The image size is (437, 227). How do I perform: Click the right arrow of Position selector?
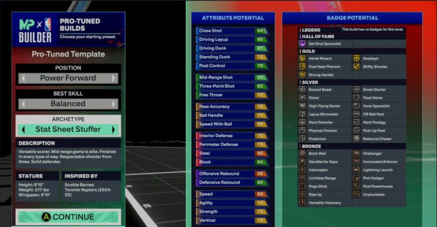pyautogui.click(x=113, y=78)
